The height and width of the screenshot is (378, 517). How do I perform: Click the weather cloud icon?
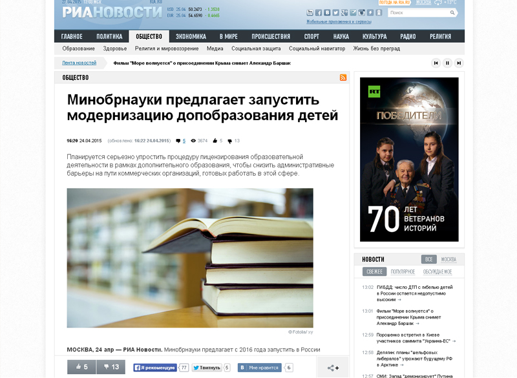point(438,3)
